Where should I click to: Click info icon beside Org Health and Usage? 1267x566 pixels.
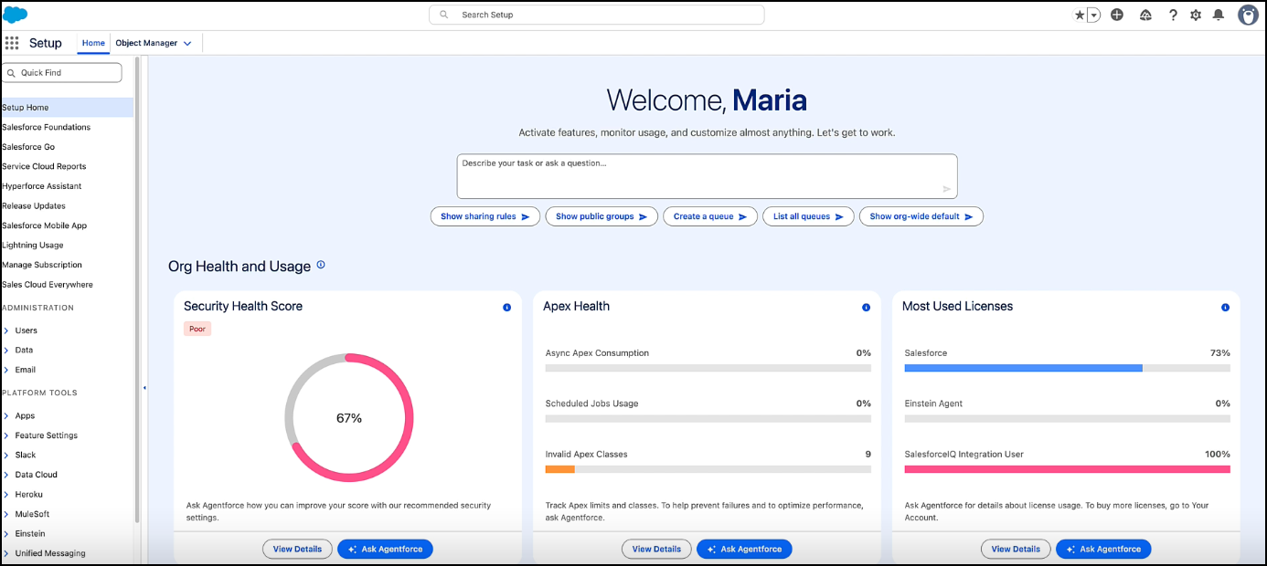click(321, 266)
